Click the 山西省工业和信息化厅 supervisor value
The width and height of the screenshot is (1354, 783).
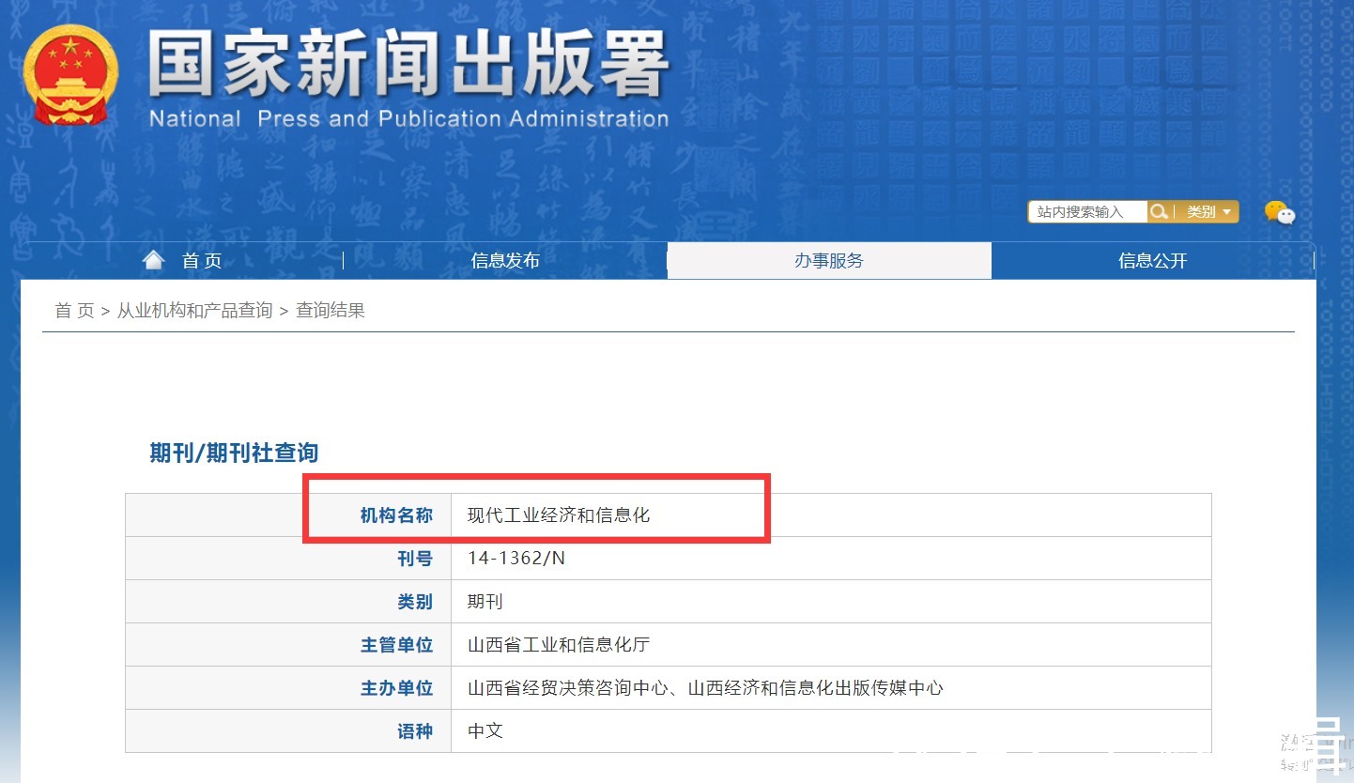click(559, 645)
